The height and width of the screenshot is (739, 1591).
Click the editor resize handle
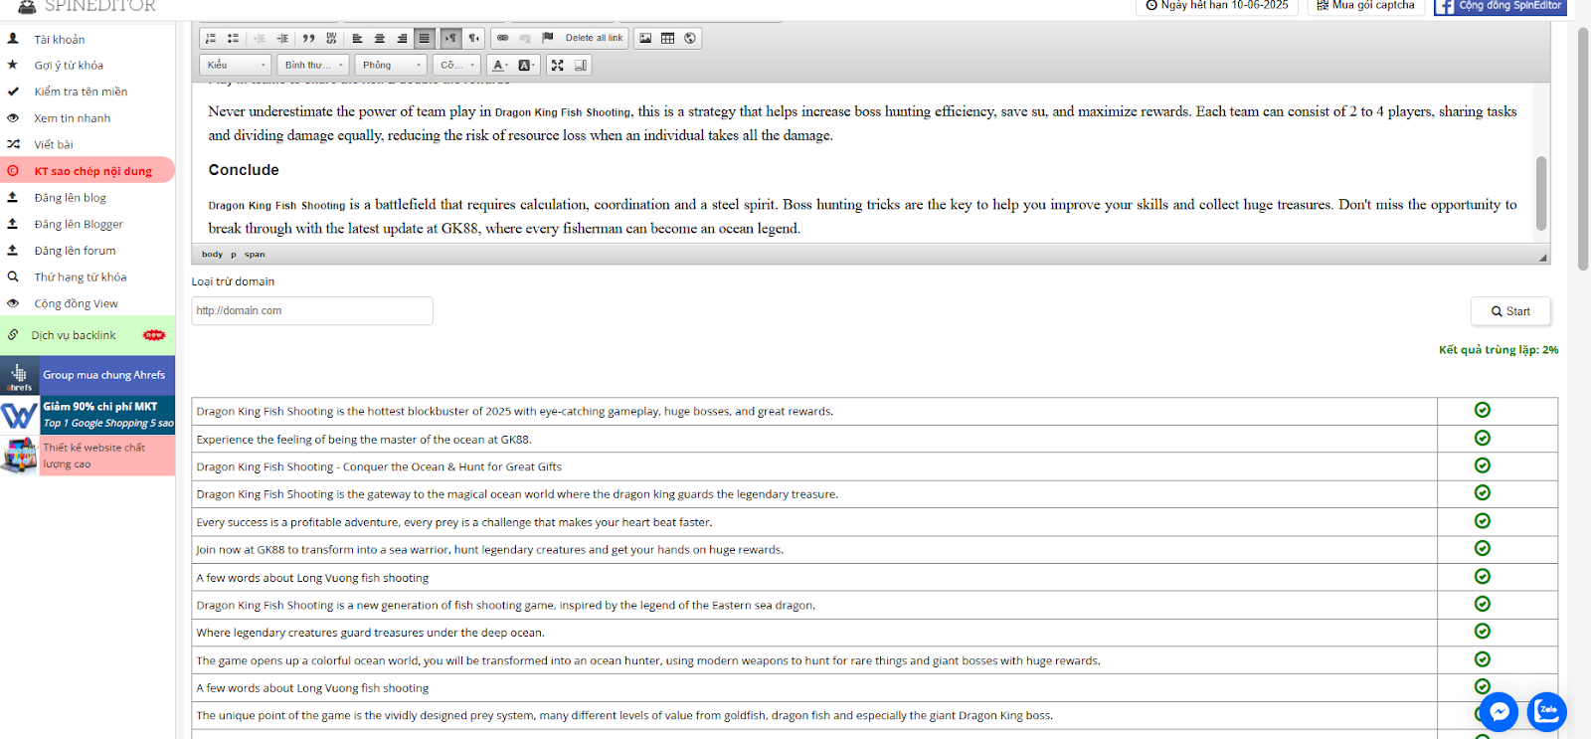(x=1542, y=257)
